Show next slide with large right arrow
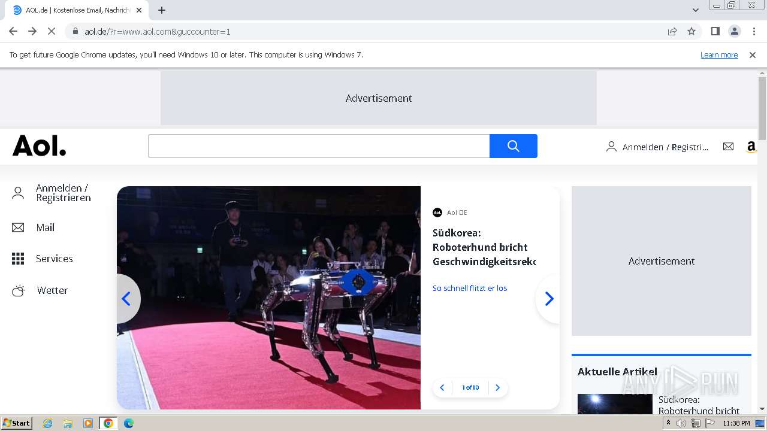Image resolution: width=767 pixels, height=431 pixels. coord(548,299)
